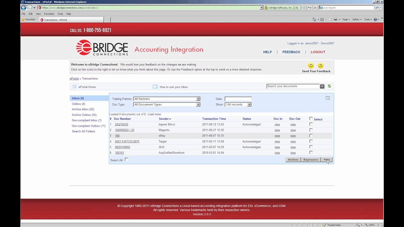Send negative feedback with the sad smiley
The height and width of the screenshot is (227, 404).
(321, 66)
